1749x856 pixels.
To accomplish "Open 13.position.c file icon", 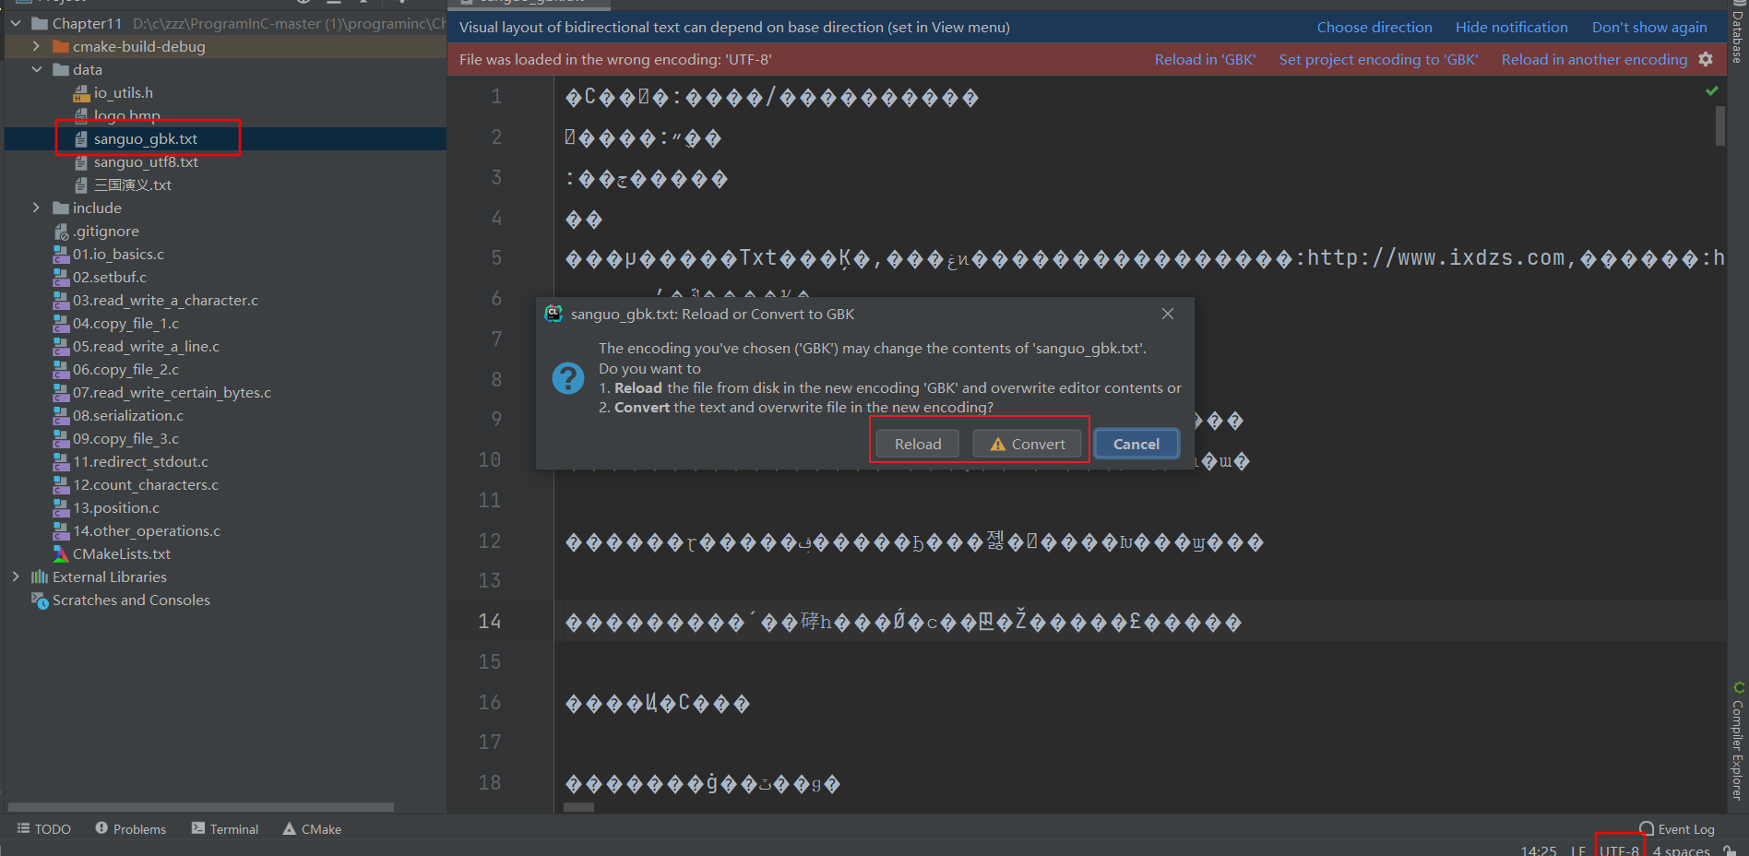I will tap(62, 507).
